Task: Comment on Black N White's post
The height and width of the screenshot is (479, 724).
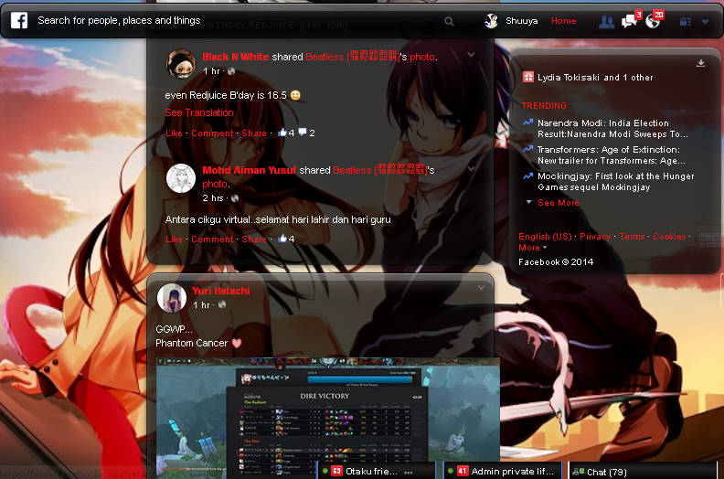Action: click(212, 133)
